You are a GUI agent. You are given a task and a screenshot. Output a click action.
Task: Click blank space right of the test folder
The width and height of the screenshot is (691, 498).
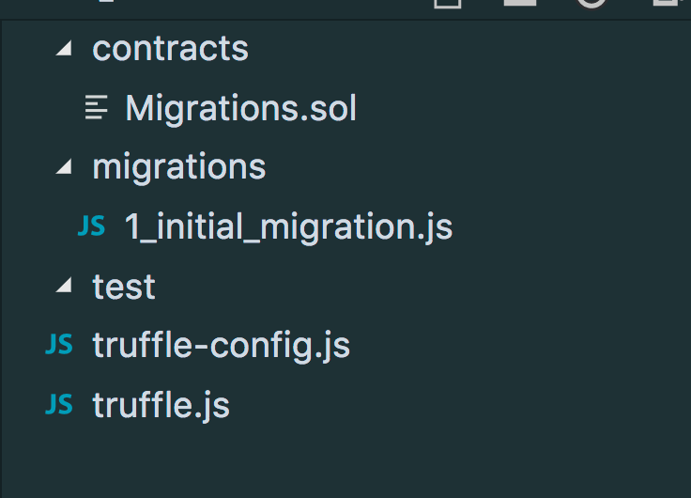(x=422, y=287)
